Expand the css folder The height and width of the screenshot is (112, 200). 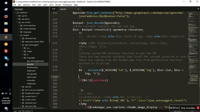[22, 48]
